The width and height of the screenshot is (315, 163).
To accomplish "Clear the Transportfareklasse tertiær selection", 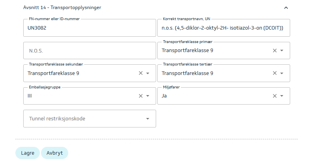I will point(275,73).
